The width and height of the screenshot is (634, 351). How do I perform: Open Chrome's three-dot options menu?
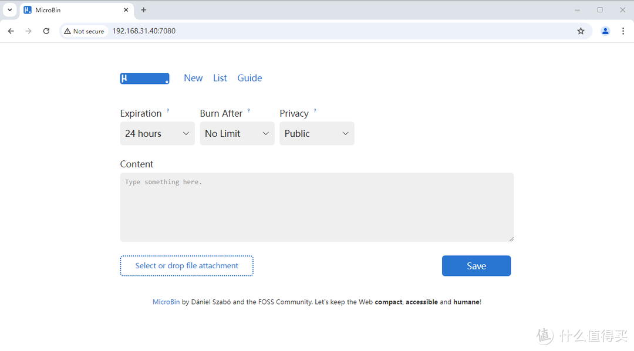[623, 31]
